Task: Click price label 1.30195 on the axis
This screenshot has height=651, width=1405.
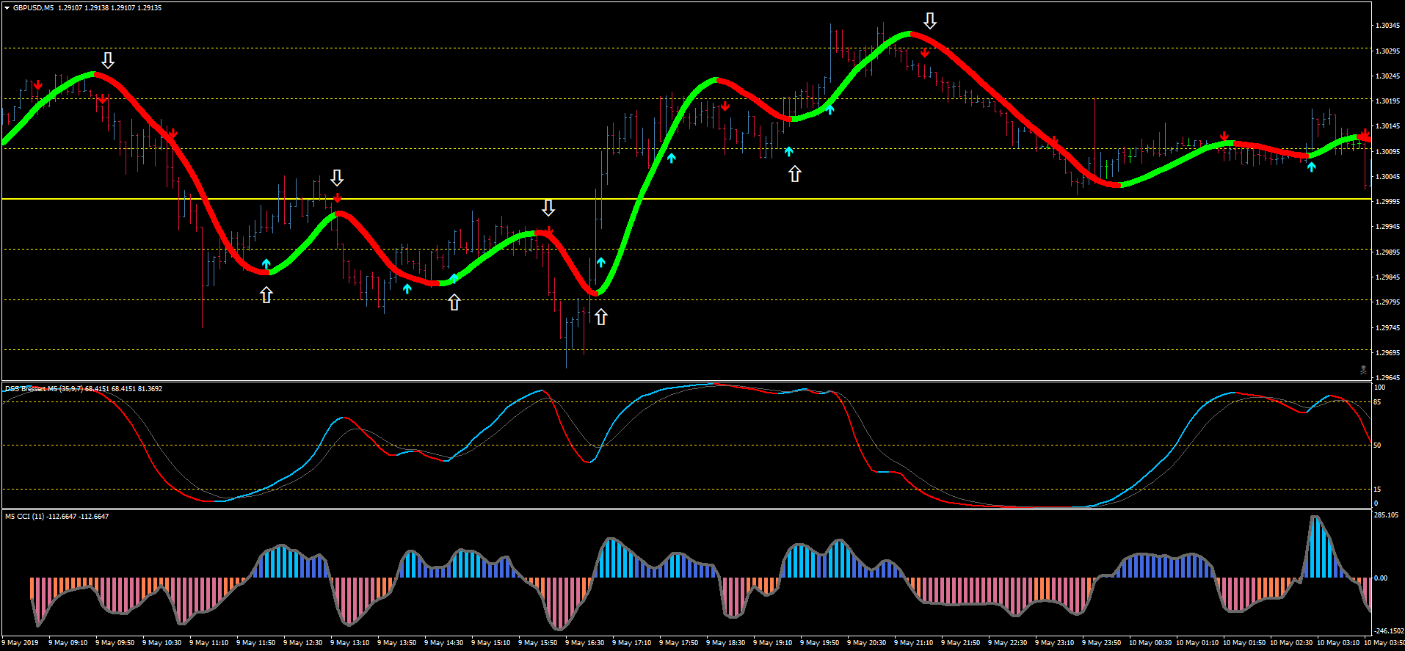Action: pos(1386,101)
